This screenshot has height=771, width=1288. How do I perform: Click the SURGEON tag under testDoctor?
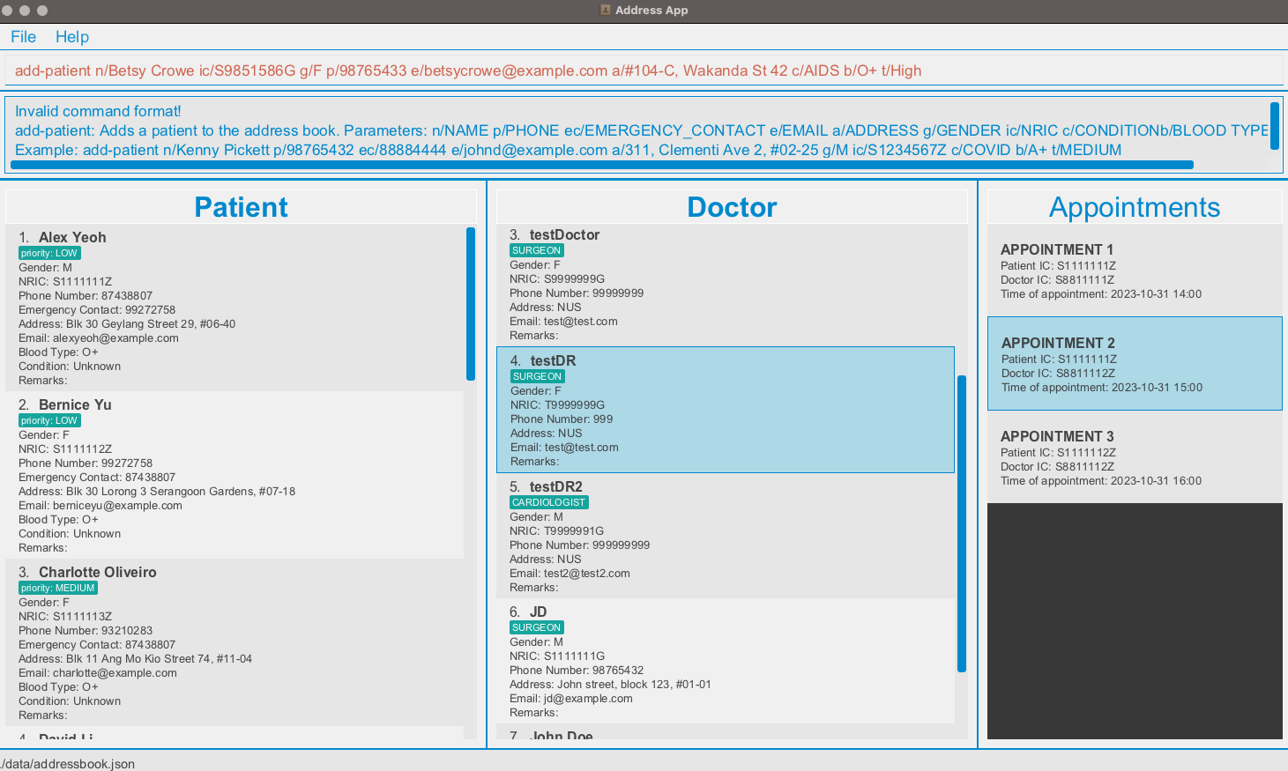[536, 250]
